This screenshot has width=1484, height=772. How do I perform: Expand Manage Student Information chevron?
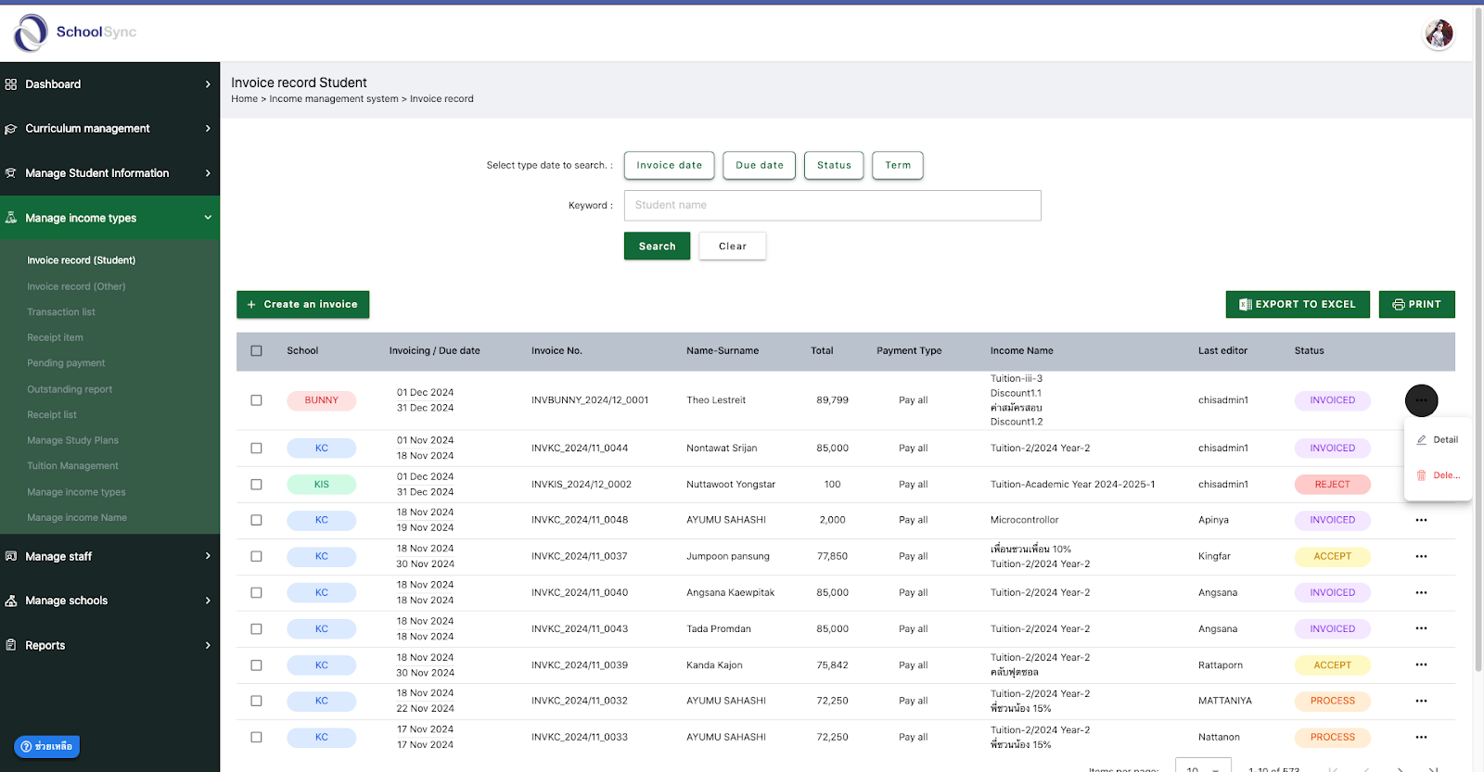(x=208, y=173)
